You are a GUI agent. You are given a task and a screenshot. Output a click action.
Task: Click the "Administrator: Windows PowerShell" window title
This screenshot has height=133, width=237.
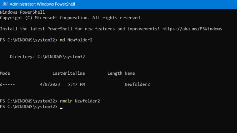click(42, 4)
